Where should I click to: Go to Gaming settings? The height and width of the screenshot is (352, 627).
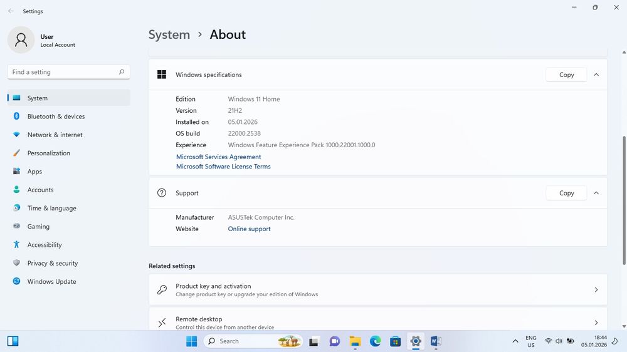69,227
